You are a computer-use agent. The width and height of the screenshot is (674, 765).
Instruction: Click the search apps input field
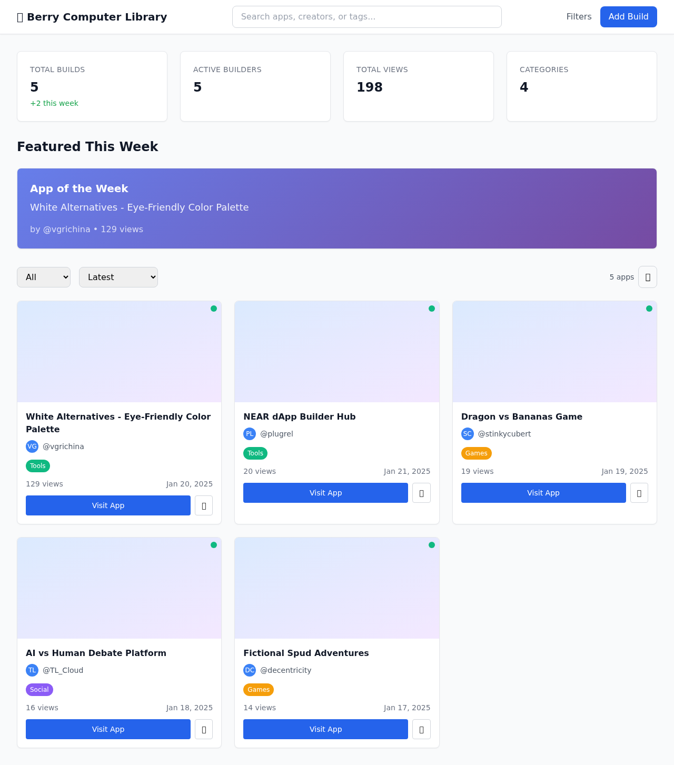click(x=366, y=17)
